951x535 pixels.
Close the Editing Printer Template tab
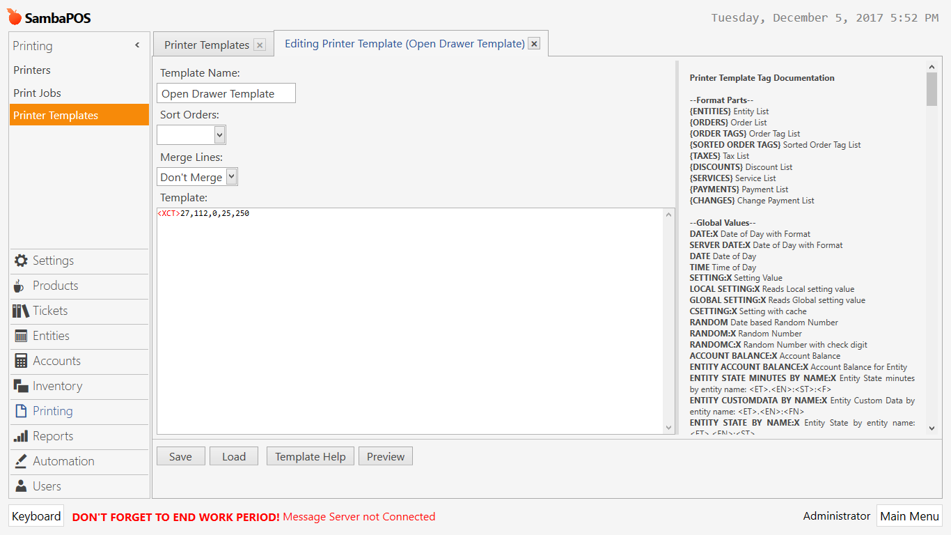click(x=534, y=44)
